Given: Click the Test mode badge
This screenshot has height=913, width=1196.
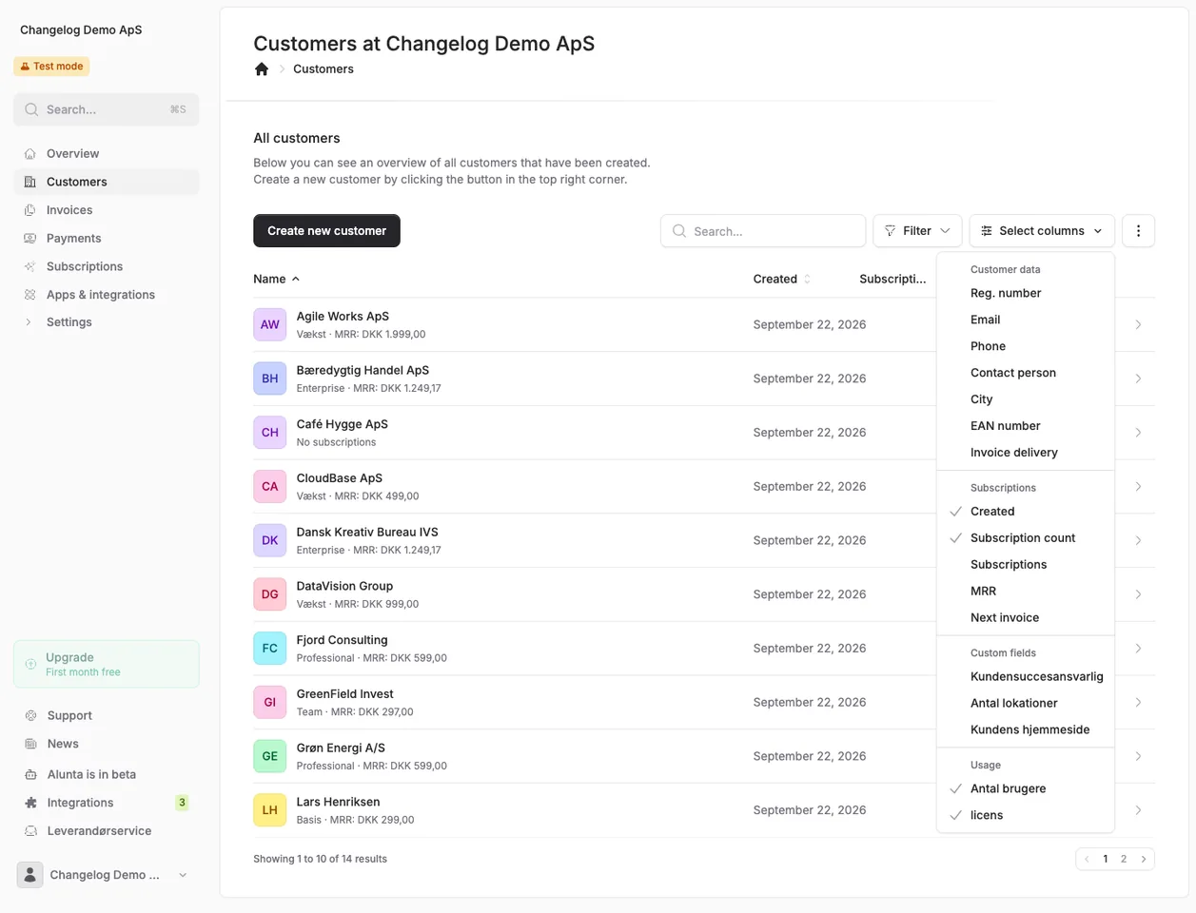Looking at the screenshot, I should [52, 67].
